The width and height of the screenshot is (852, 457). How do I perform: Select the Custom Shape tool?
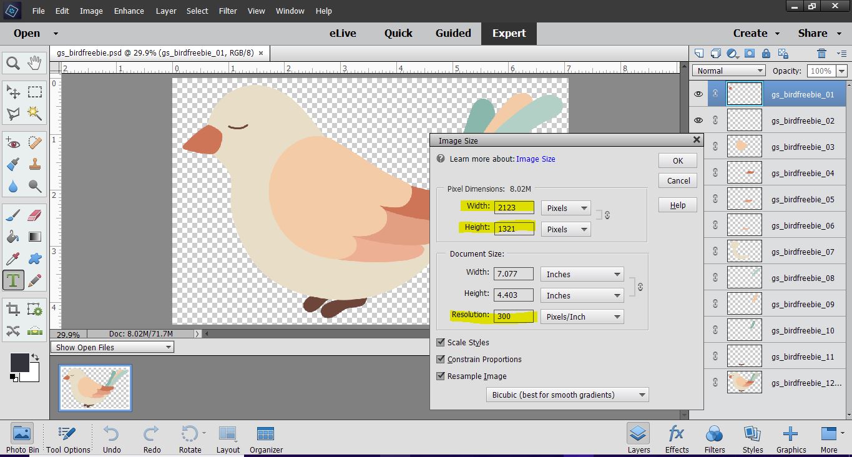tap(34, 258)
